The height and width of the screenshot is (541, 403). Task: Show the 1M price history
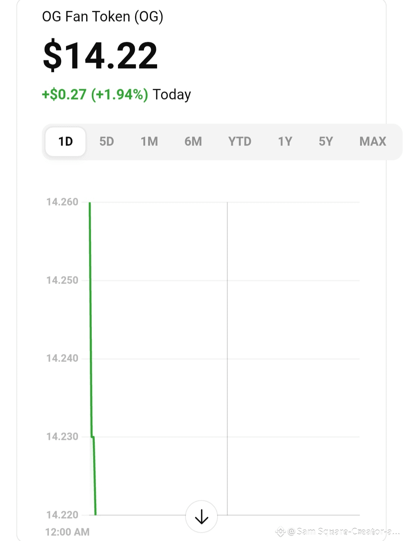[149, 141]
